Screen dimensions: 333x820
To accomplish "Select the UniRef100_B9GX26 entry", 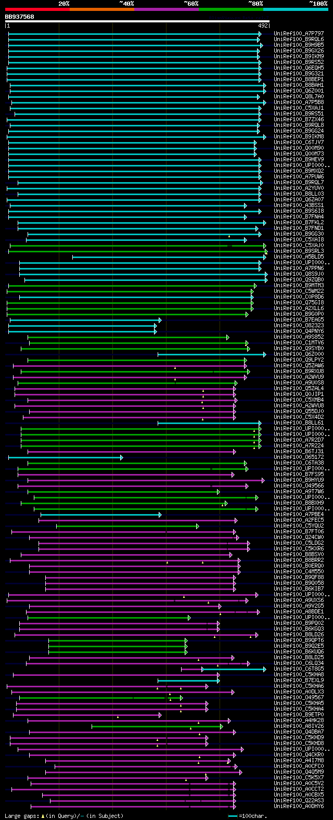I will tap(299, 50).
